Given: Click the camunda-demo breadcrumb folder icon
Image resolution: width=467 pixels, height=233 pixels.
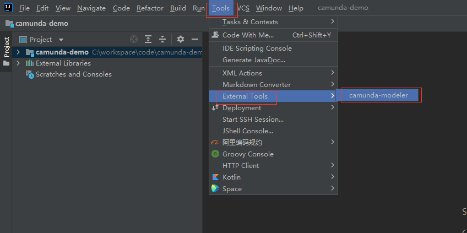Looking at the screenshot, I should pyautogui.click(x=9, y=24).
